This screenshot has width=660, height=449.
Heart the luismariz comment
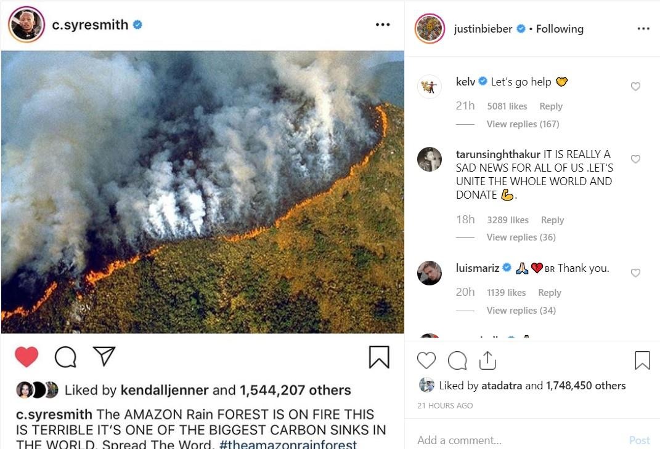tap(635, 273)
